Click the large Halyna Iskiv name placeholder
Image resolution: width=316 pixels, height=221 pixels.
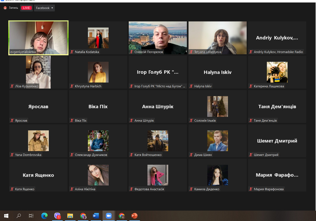coord(217,72)
